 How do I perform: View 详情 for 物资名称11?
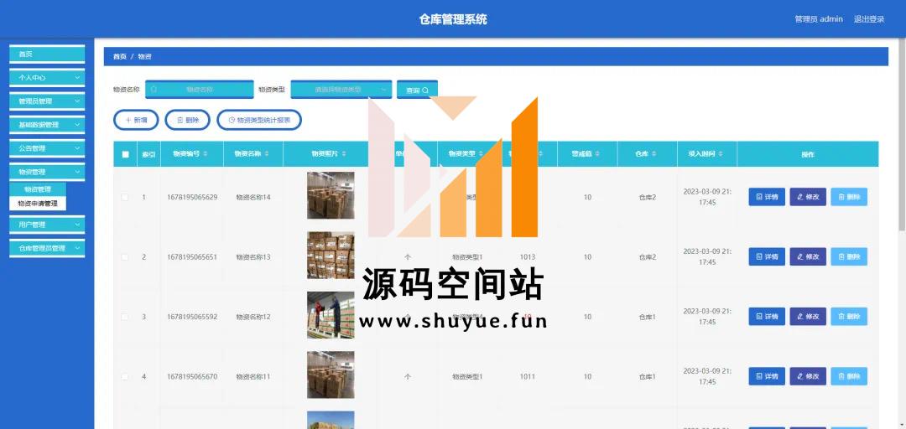click(767, 376)
